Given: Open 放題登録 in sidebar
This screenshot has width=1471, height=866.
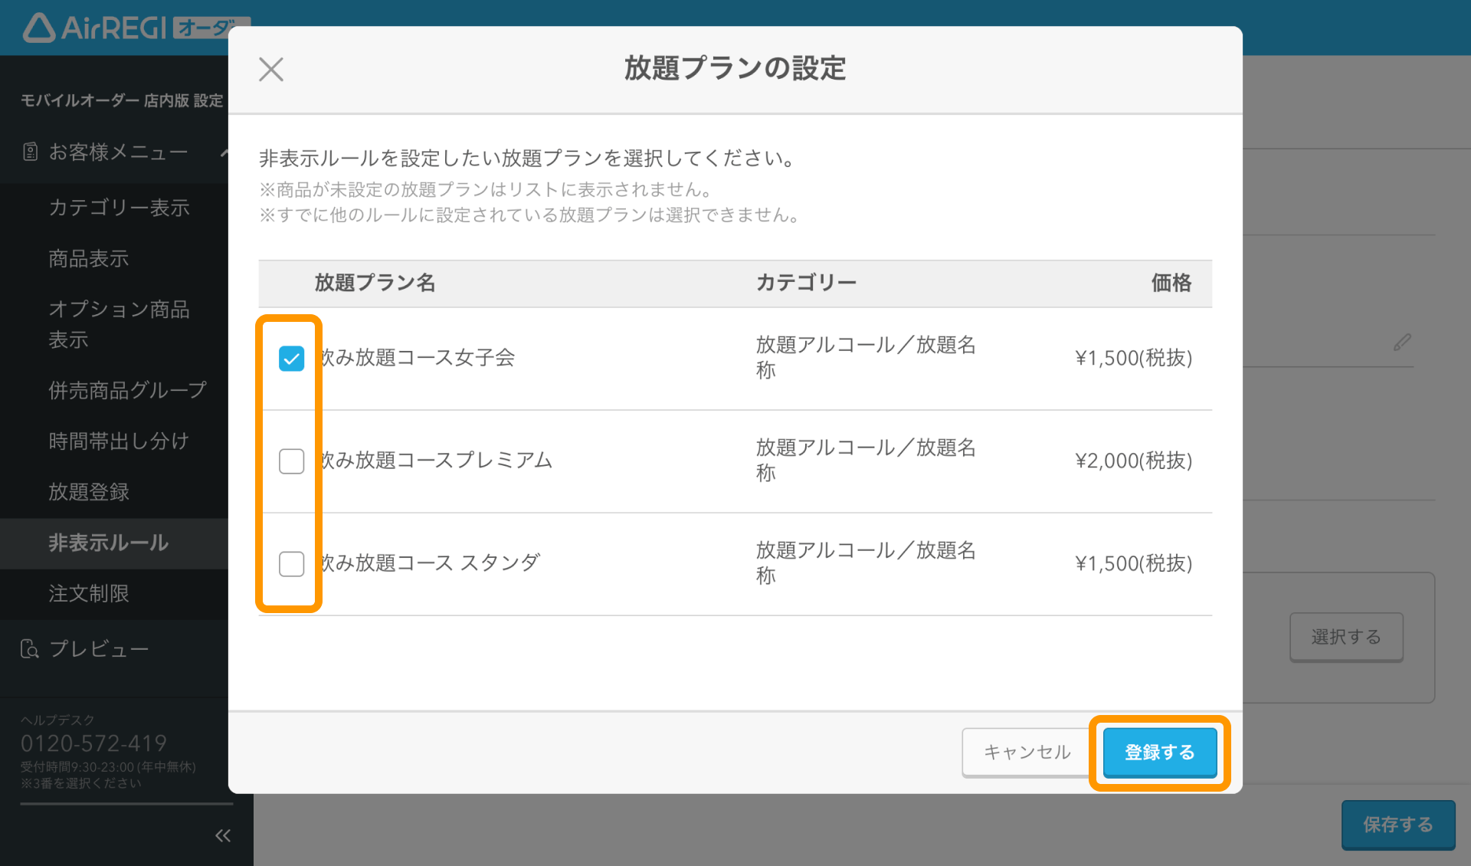Looking at the screenshot, I should 89,491.
